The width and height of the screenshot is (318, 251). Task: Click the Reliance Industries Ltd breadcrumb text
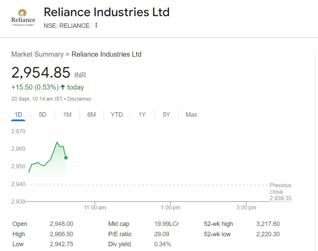[107, 54]
